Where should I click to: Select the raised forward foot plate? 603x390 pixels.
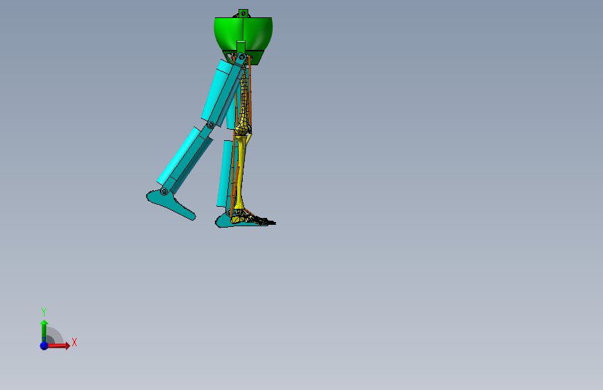(x=171, y=205)
